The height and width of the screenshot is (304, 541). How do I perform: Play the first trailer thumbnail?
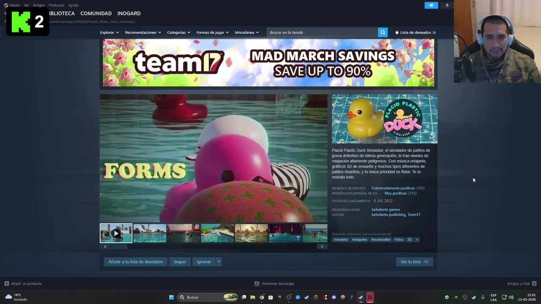116,233
